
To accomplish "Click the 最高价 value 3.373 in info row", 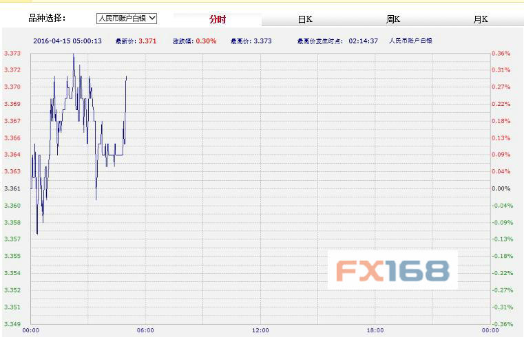I will [262, 41].
